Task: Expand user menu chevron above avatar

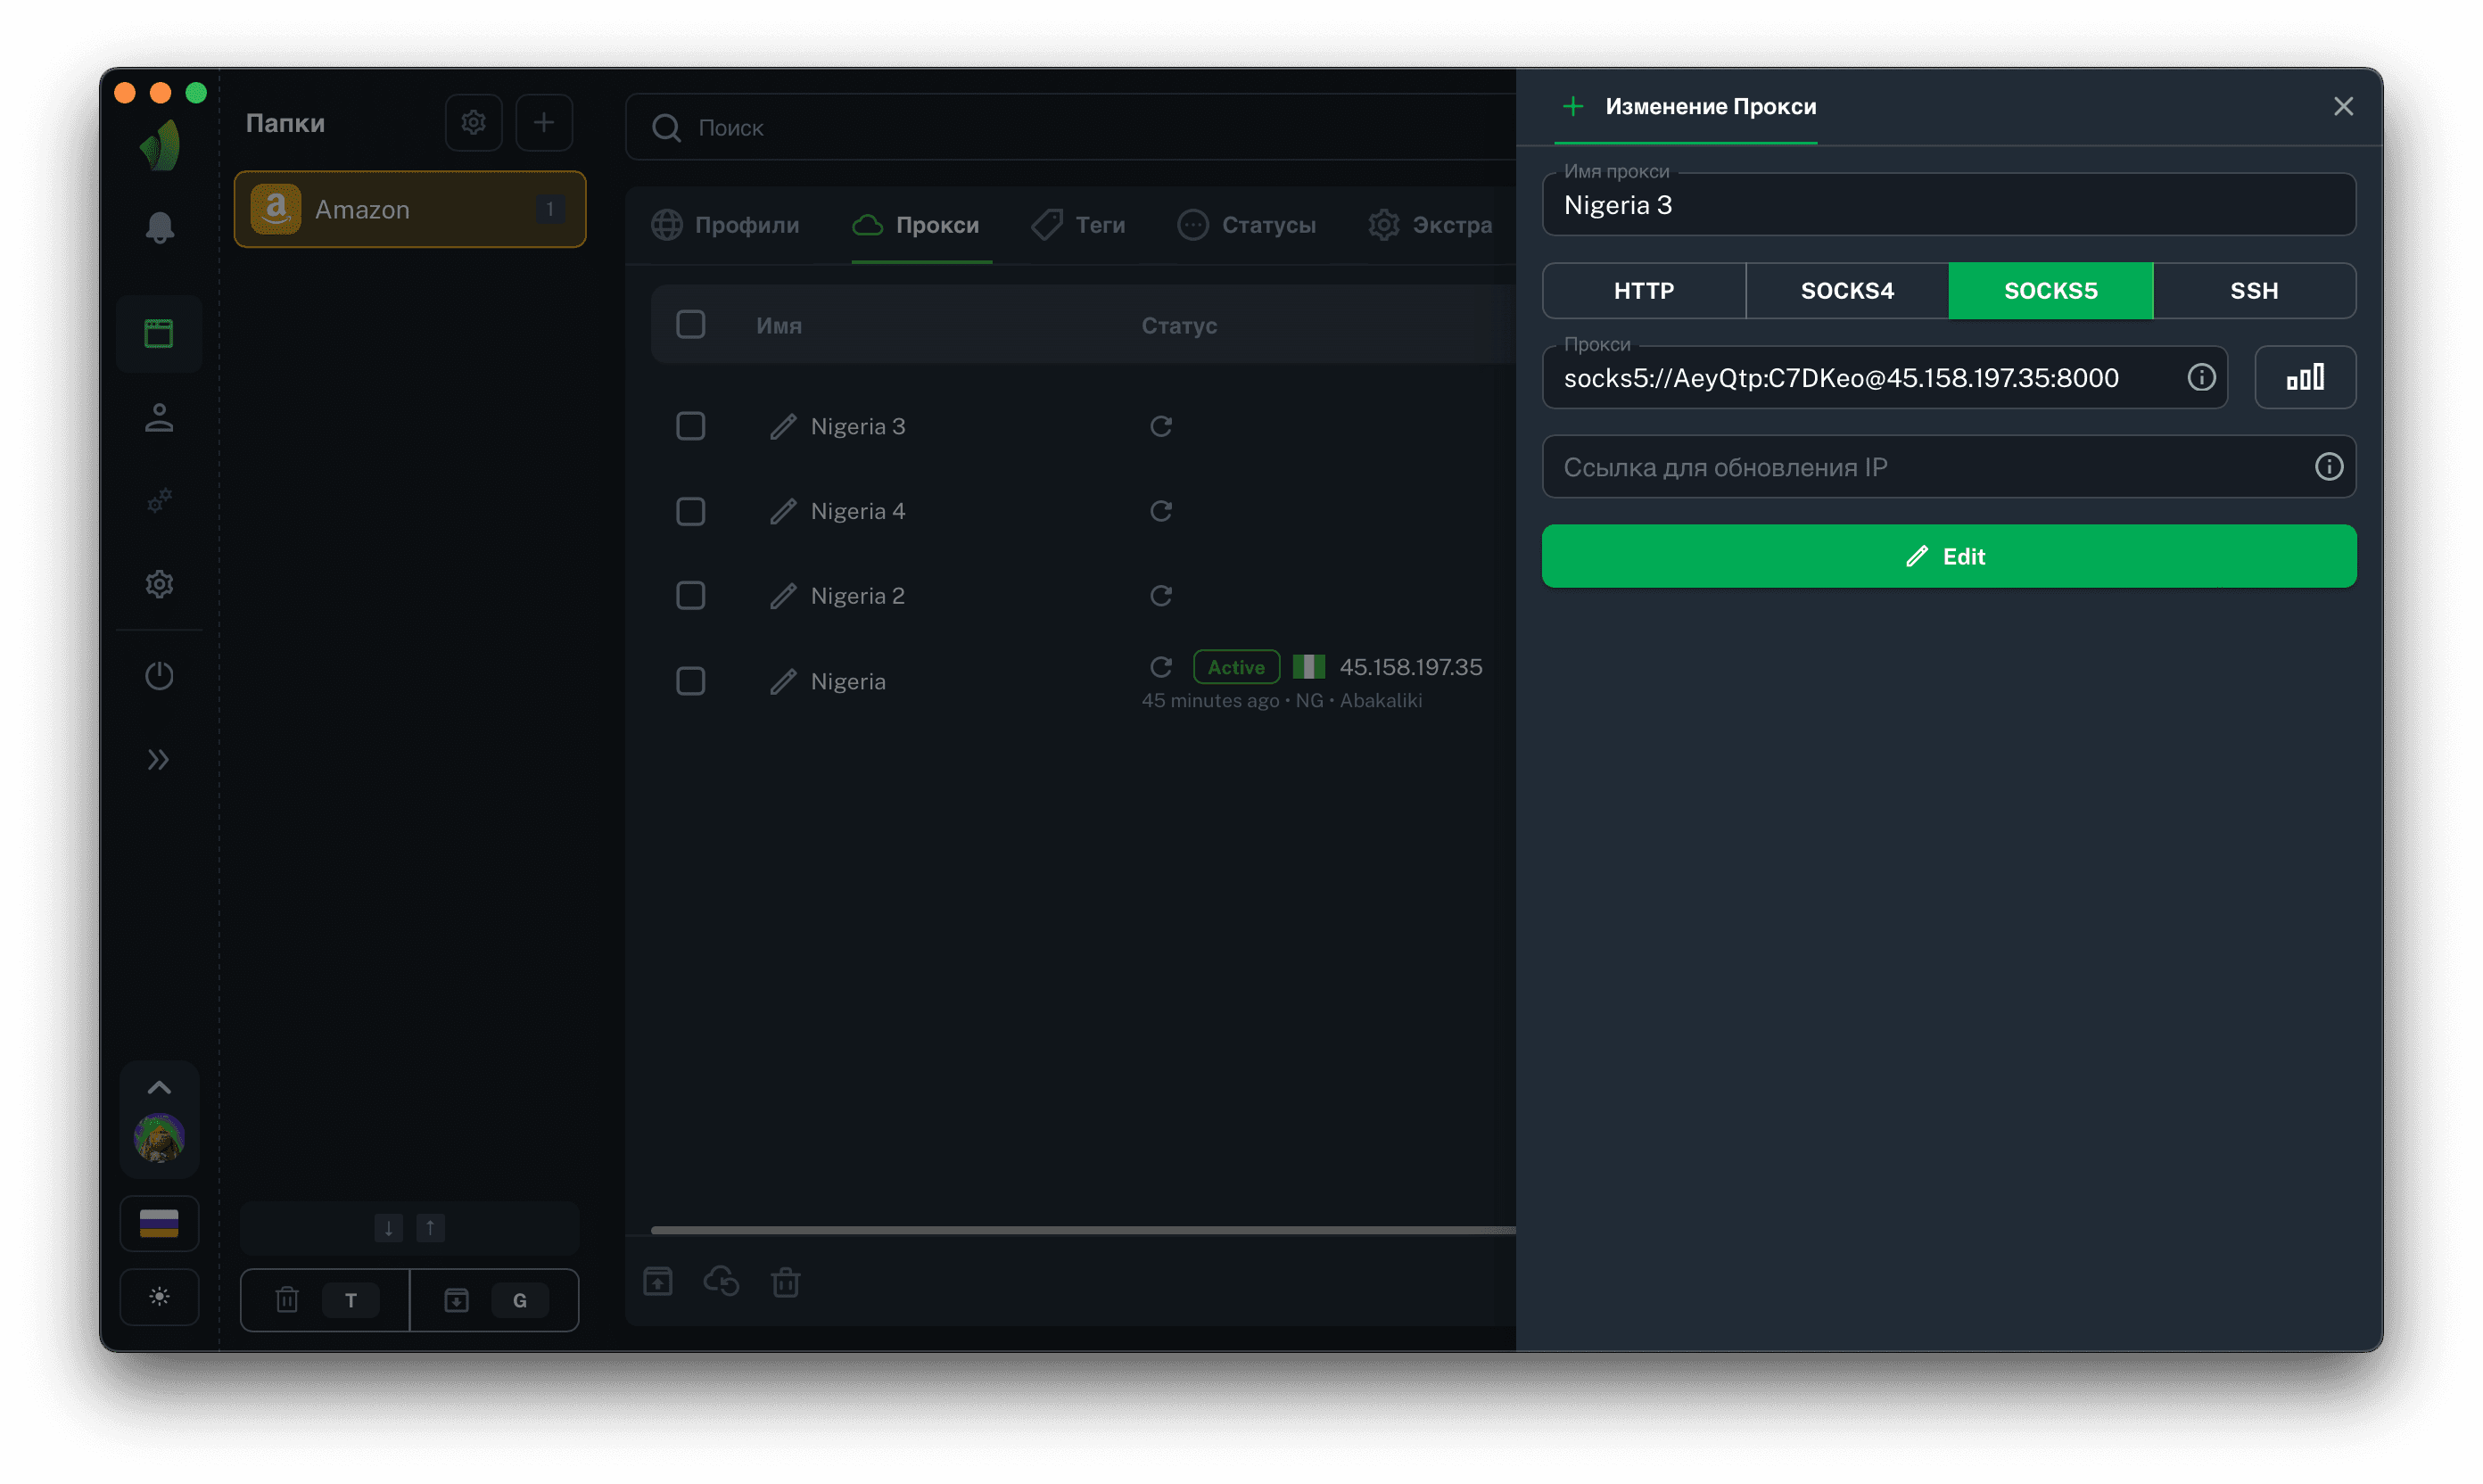Action: pyautogui.click(x=159, y=1087)
